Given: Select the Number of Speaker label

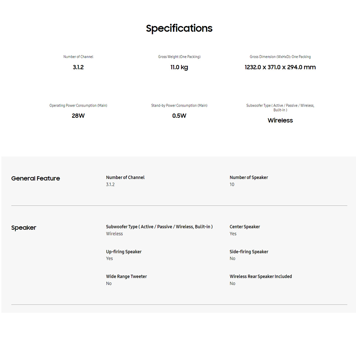Looking at the screenshot, I should 249,177.
